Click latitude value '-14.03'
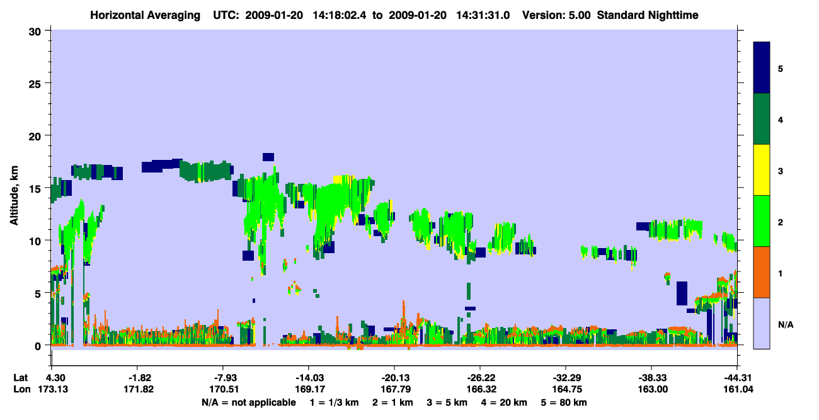 click(x=308, y=377)
